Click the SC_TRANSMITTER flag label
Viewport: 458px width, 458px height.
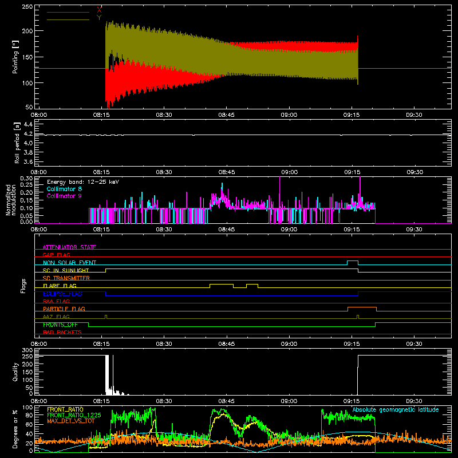(66, 278)
